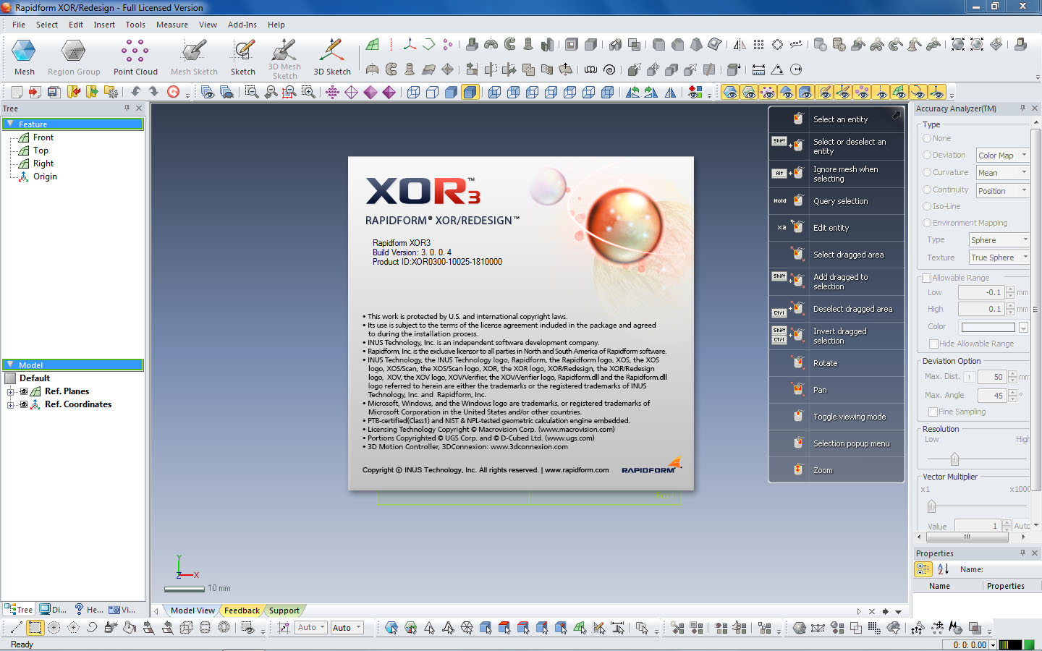Select the Curvature radio button
The image size is (1042, 651).
click(927, 172)
